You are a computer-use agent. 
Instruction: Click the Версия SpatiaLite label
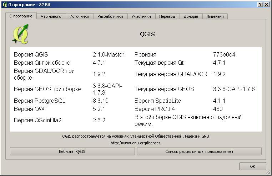(x=158, y=101)
